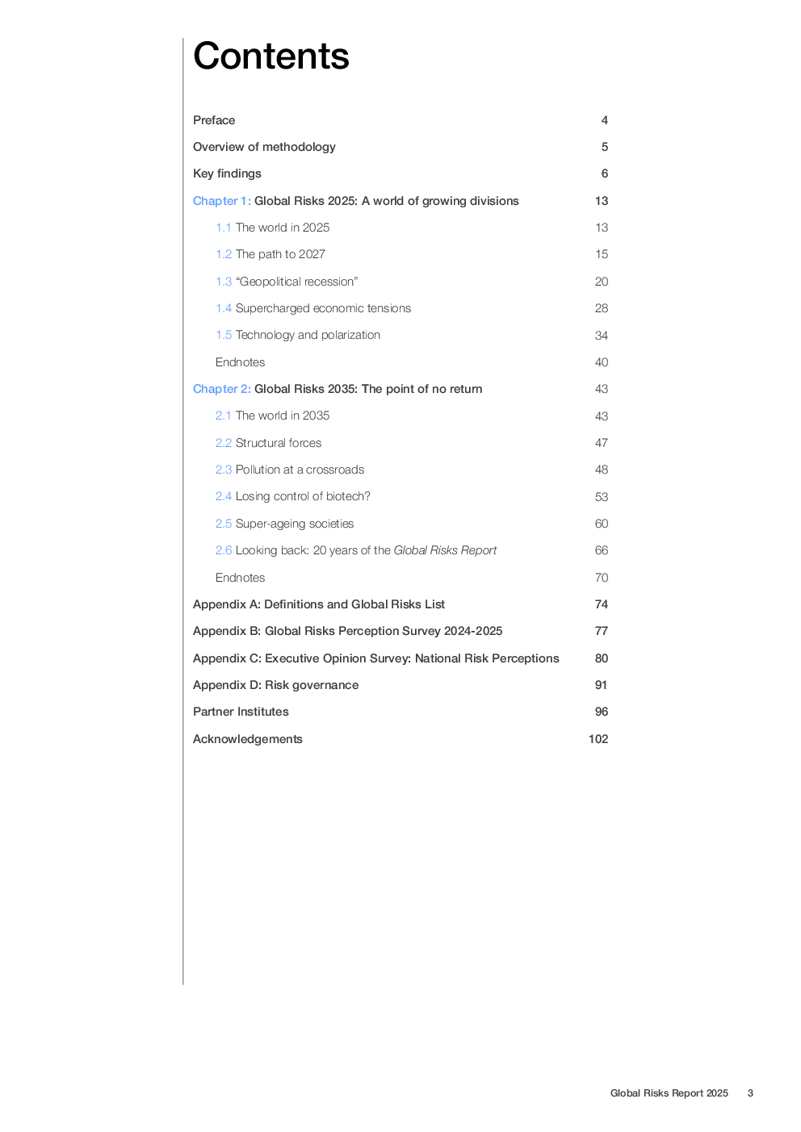Open Chapter 2 Global Risks 2035 link

click(x=338, y=389)
